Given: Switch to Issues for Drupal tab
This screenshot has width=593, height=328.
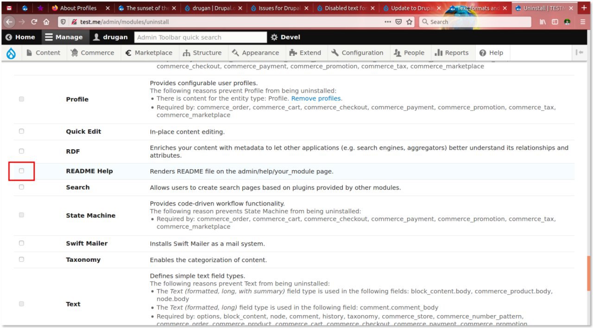Looking at the screenshot, I should tap(280, 8).
